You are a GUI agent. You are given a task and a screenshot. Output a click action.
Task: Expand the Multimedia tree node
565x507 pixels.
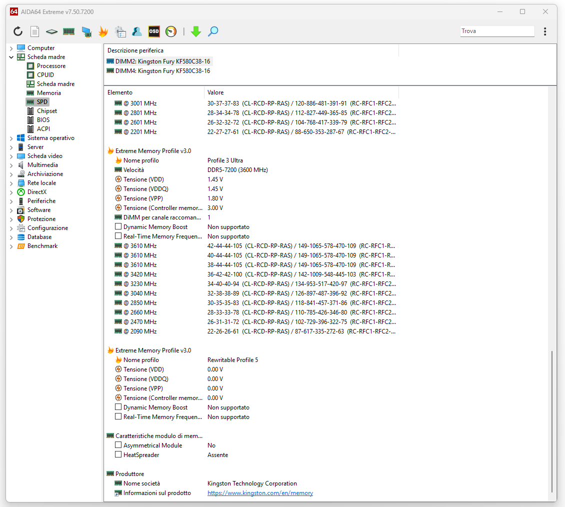pos(11,165)
